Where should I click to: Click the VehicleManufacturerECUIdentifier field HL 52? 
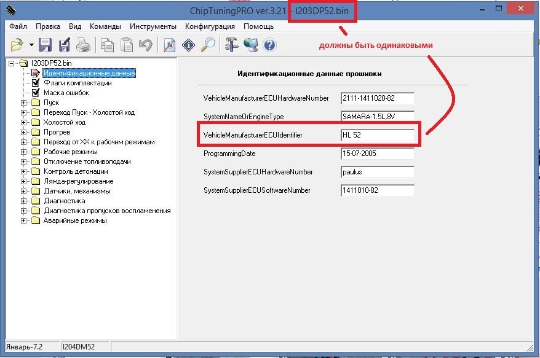coord(377,134)
